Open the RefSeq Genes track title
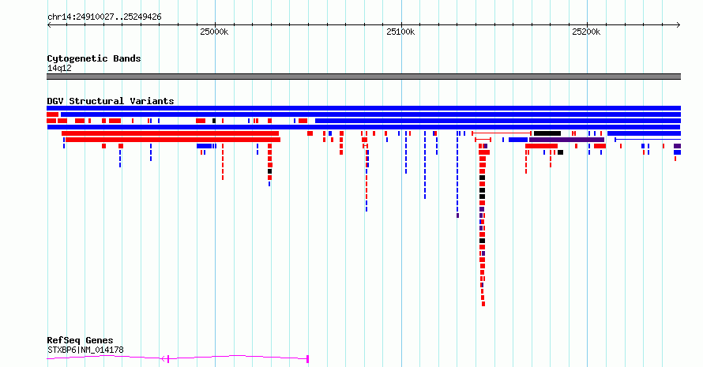 (80, 340)
